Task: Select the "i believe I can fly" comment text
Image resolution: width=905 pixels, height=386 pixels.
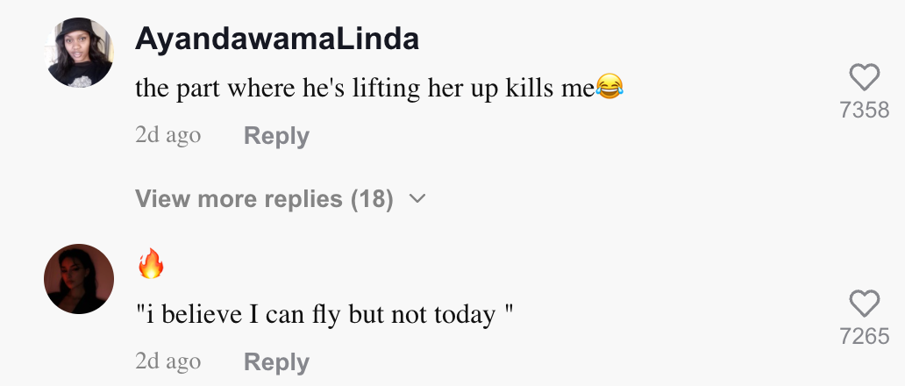Action: (324, 314)
